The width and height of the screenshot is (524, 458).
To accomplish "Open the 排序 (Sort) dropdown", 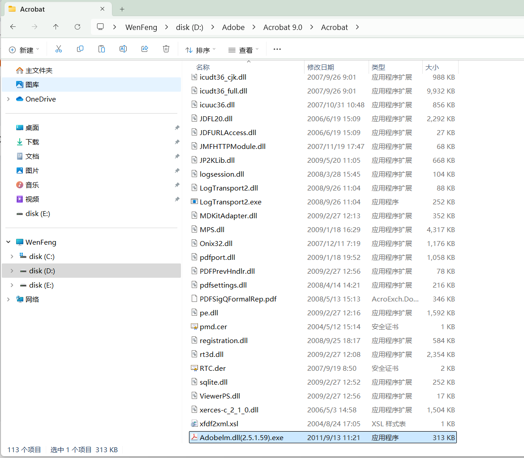I will pyautogui.click(x=201, y=50).
